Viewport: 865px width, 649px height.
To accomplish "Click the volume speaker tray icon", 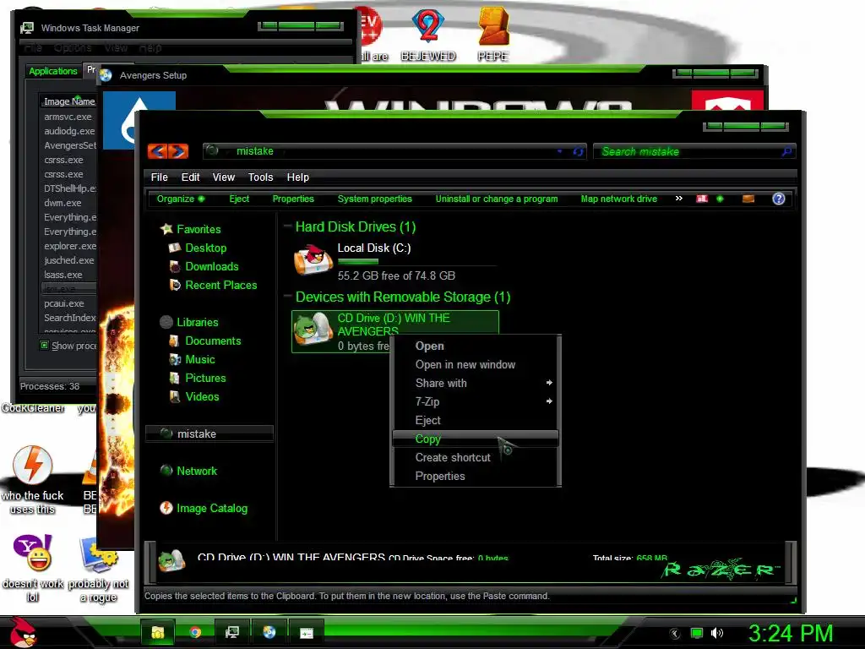I will tap(716, 633).
